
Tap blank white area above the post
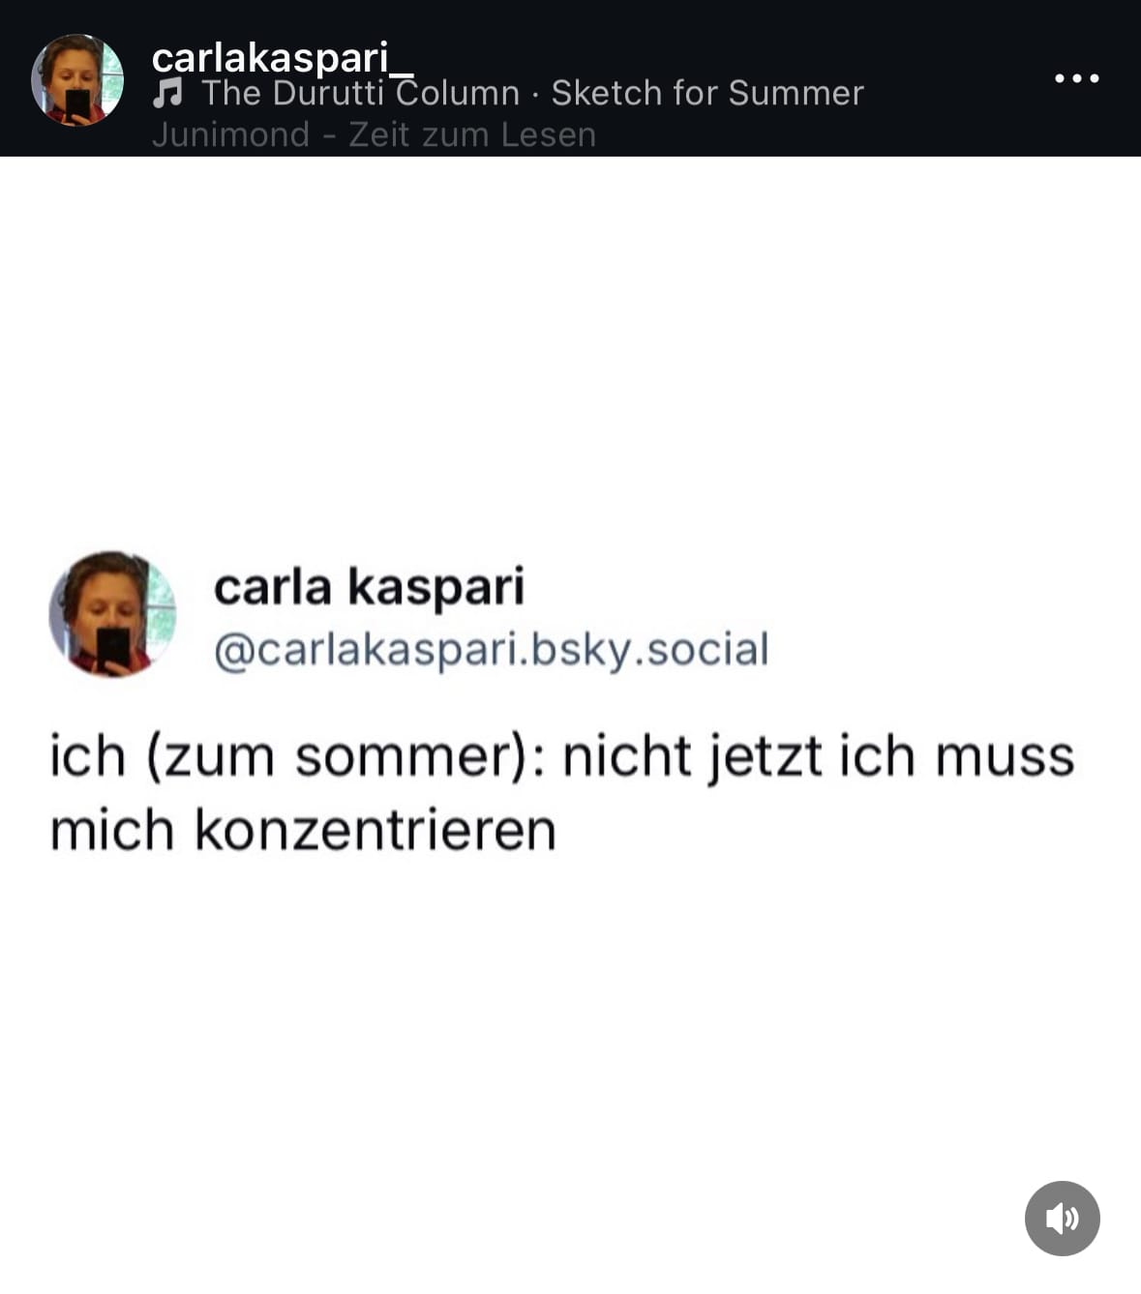click(570, 348)
